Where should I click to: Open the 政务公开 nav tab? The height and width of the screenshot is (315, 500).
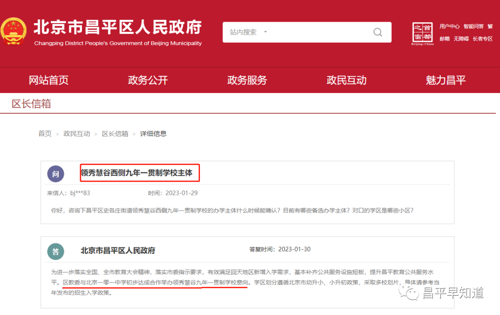148,80
